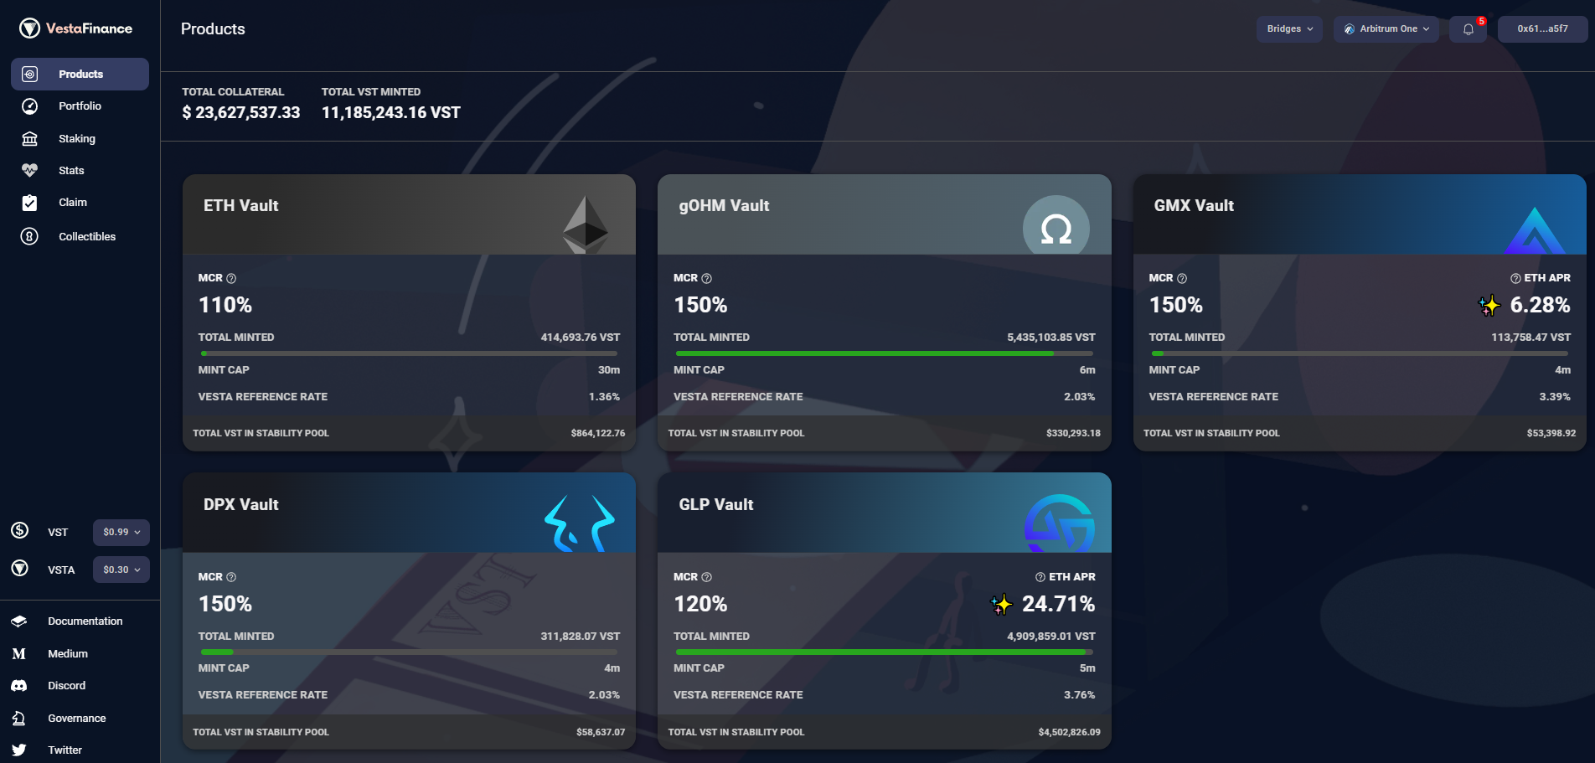
Task: Click the GMX triangle logo
Action: click(x=1534, y=230)
